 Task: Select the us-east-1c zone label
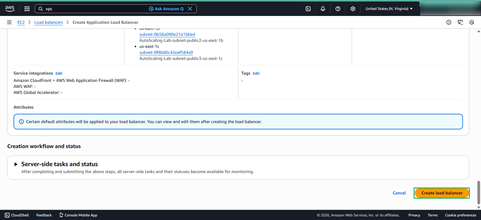(x=149, y=46)
